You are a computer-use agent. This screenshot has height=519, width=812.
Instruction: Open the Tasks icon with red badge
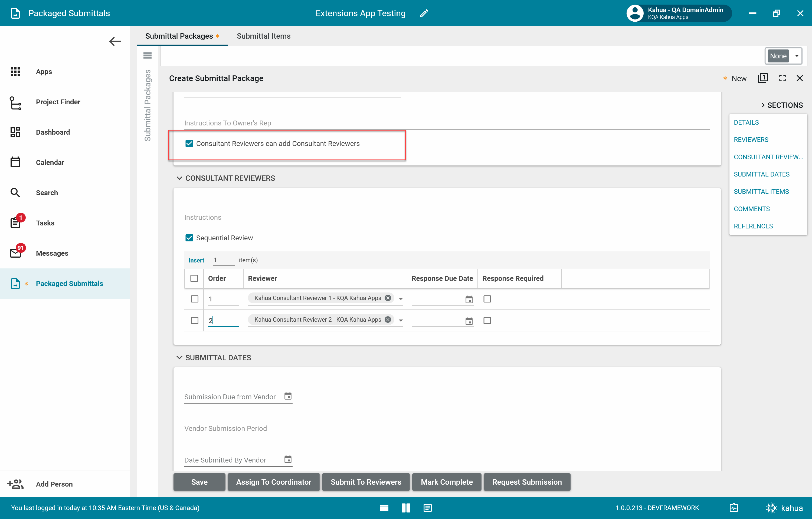click(15, 223)
